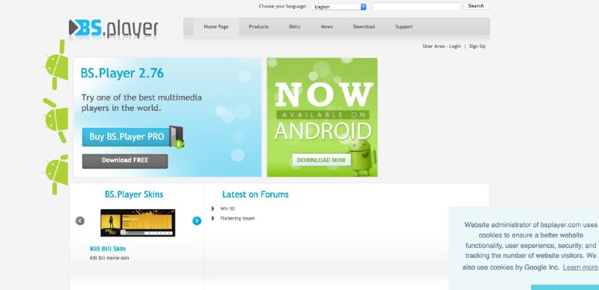Click the Download FREE button
This screenshot has width=599, height=290.
click(x=125, y=161)
